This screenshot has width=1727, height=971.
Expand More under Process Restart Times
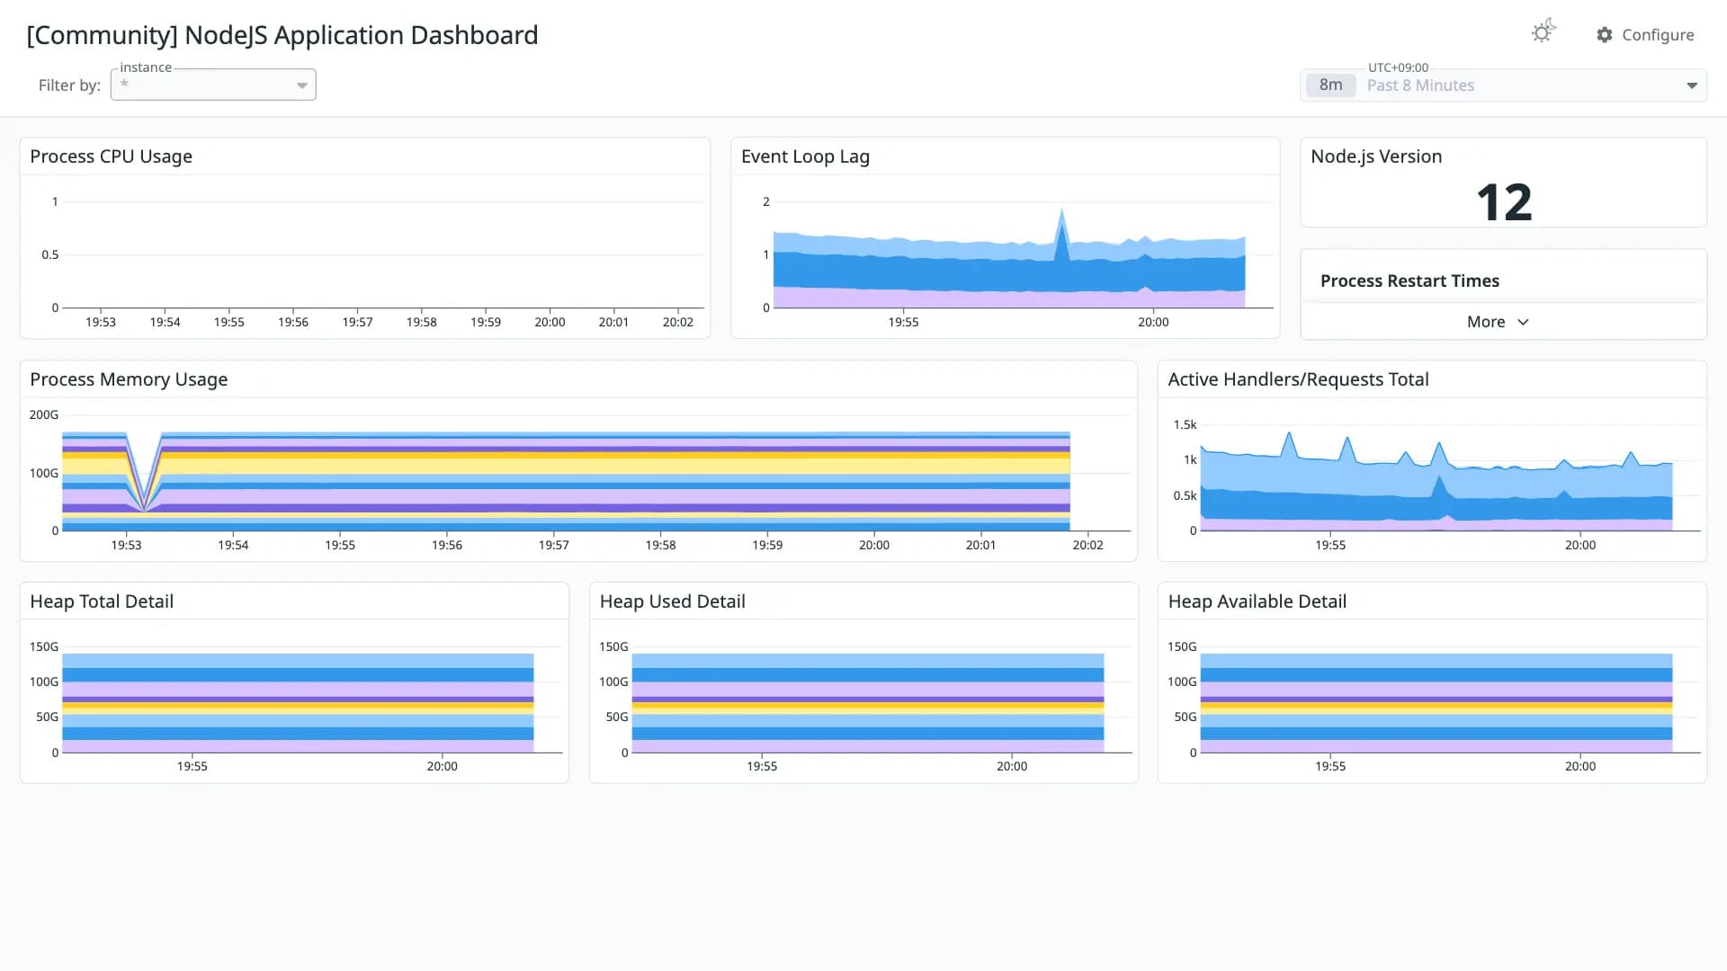point(1498,322)
